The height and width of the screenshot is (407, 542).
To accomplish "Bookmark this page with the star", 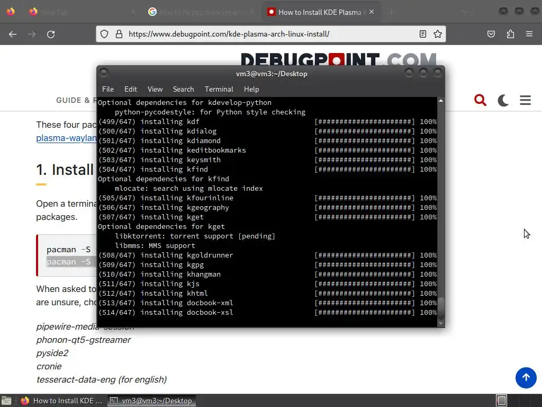I will pos(438,34).
